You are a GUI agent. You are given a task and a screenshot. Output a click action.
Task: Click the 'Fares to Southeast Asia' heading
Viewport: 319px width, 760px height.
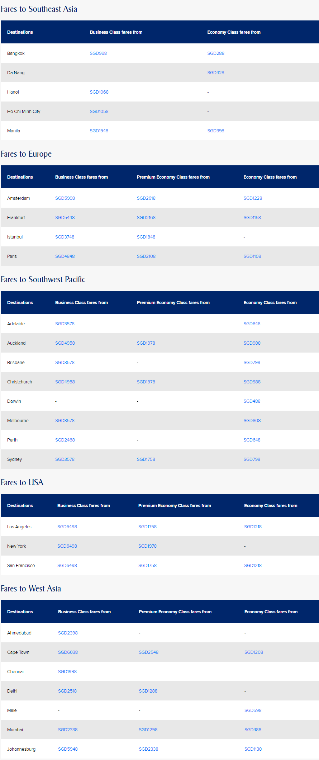click(39, 9)
